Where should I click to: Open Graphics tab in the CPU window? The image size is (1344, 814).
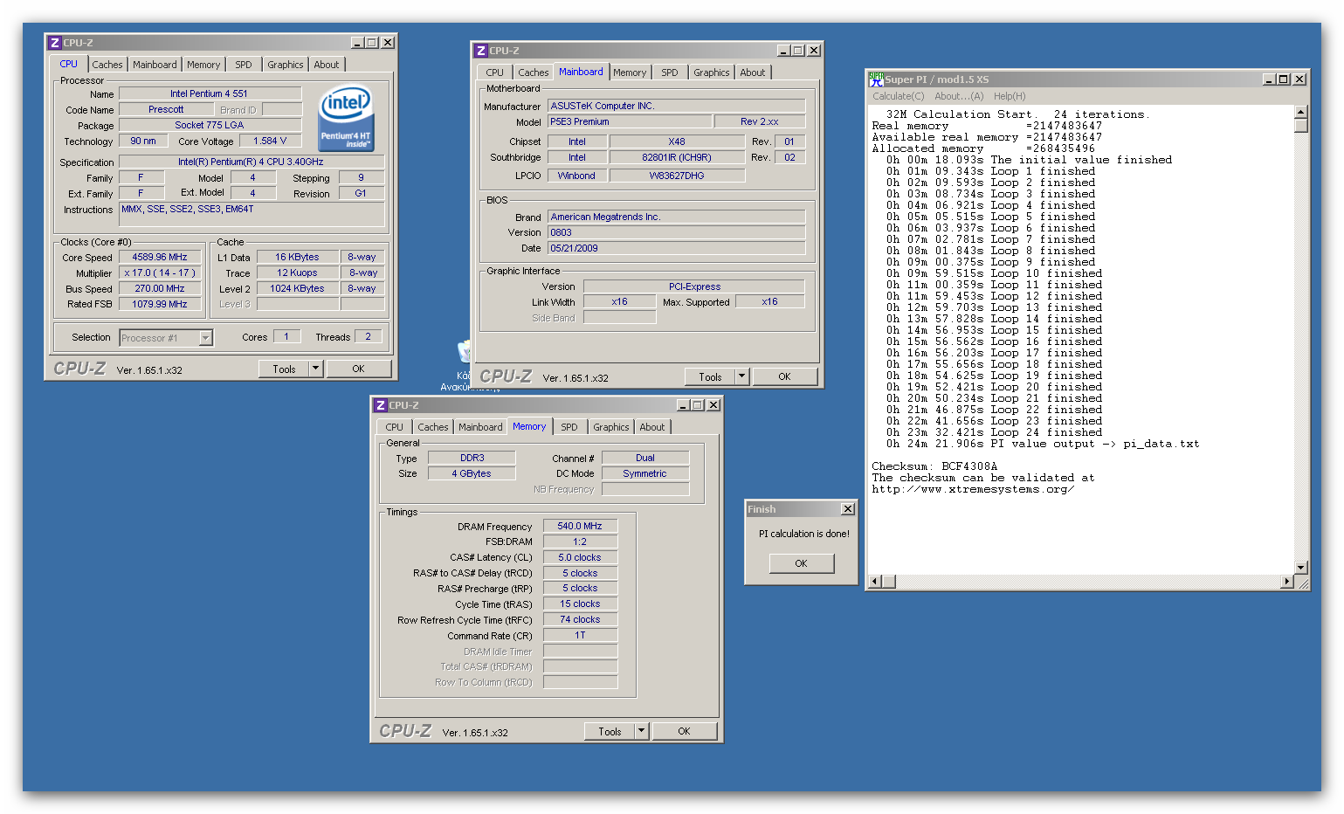286,65
